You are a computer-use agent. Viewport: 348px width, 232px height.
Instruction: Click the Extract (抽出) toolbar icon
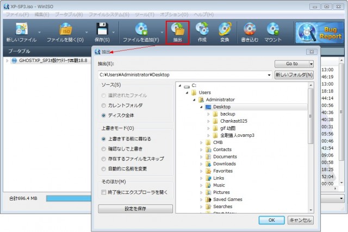(178, 29)
